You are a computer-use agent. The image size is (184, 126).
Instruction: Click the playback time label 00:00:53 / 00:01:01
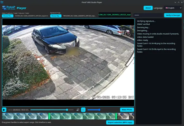coord(18,110)
